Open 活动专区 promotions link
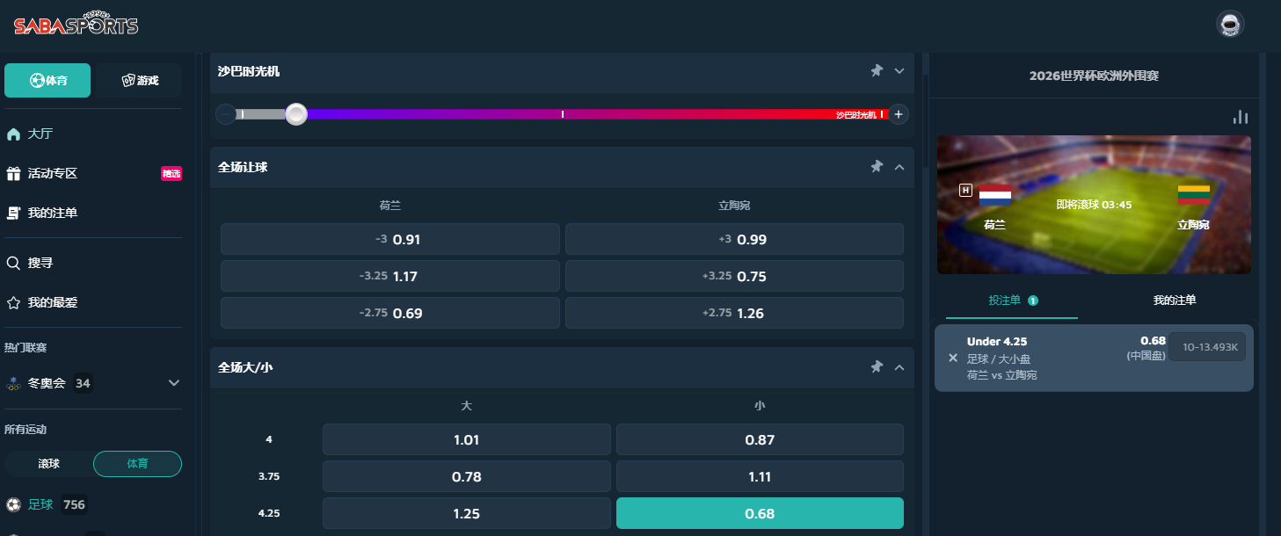Screen dimensions: 1281x536 (53, 173)
